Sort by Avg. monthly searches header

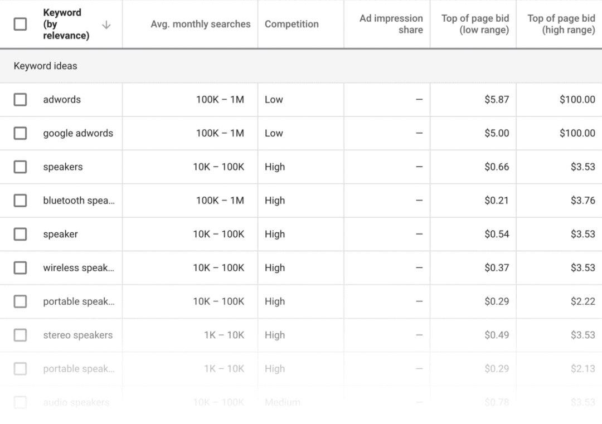tap(201, 24)
